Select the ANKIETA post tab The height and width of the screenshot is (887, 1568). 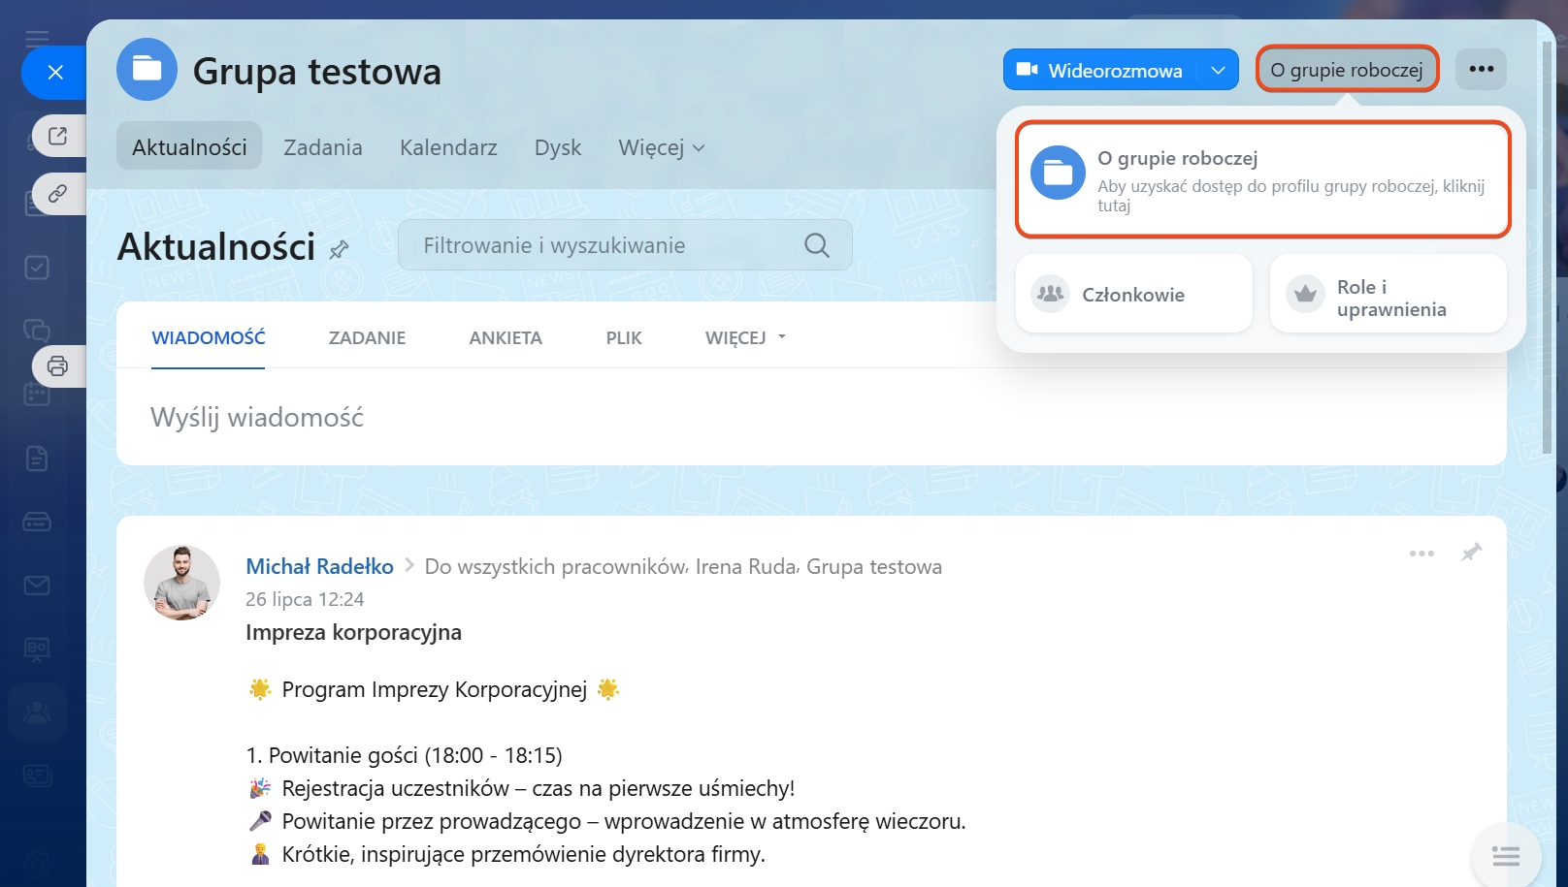click(506, 337)
